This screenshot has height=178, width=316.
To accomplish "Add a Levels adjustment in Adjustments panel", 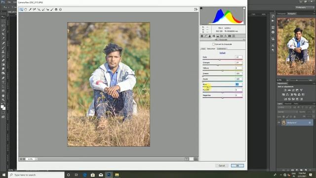I will click(x=289, y=90).
